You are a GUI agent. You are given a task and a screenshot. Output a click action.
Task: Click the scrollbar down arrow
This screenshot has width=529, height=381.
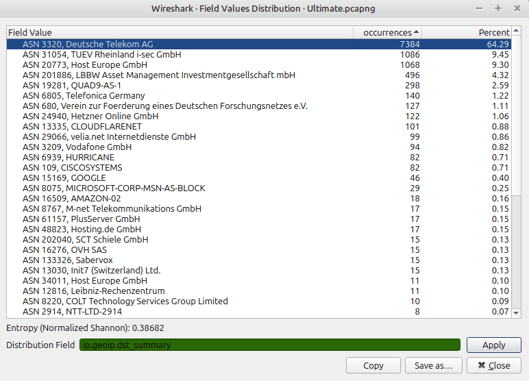(516, 313)
